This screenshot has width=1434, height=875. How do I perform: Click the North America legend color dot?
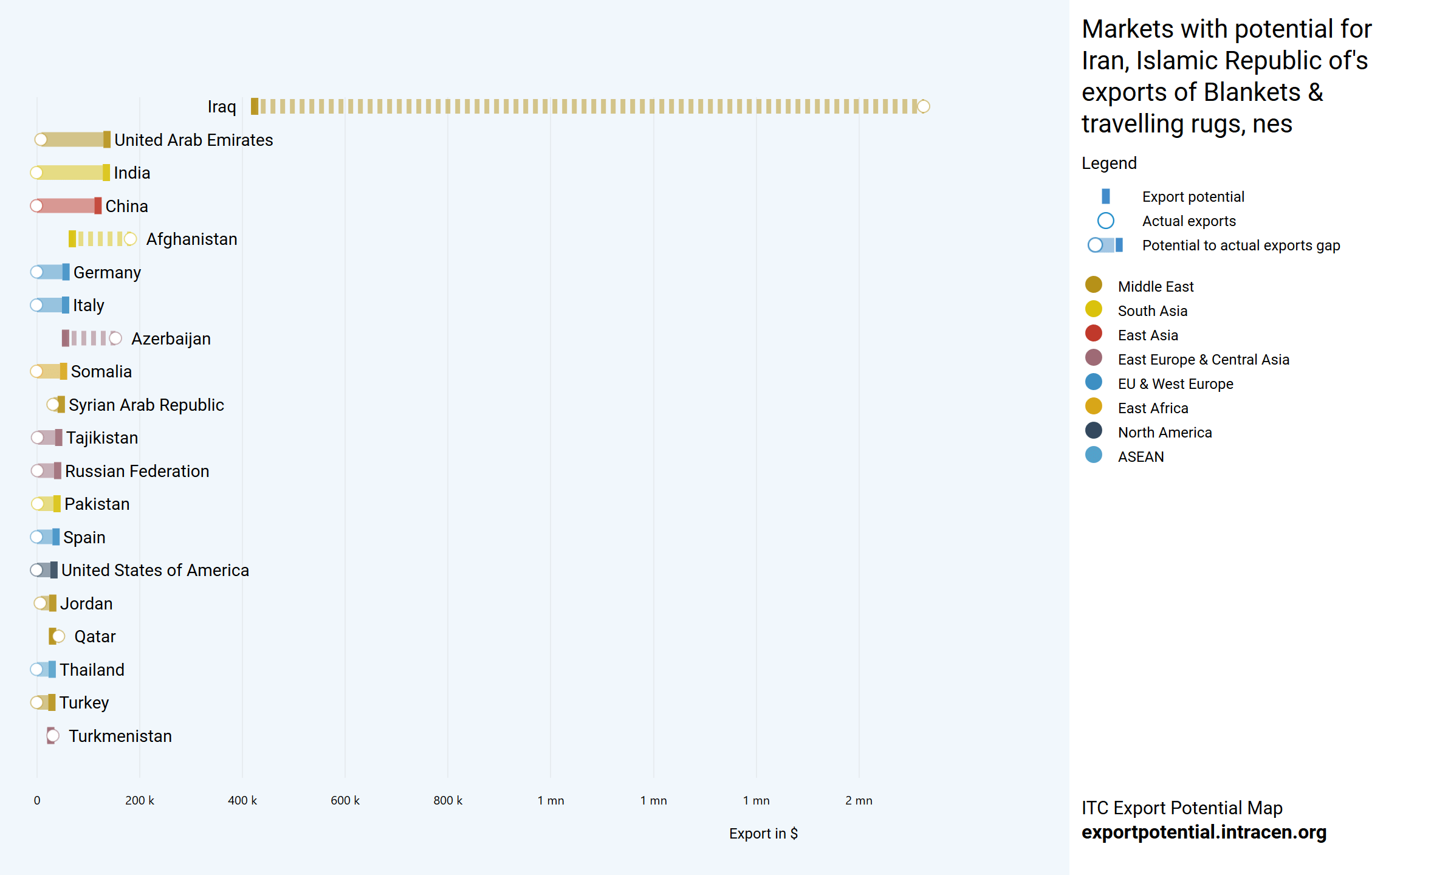[x=1093, y=431]
